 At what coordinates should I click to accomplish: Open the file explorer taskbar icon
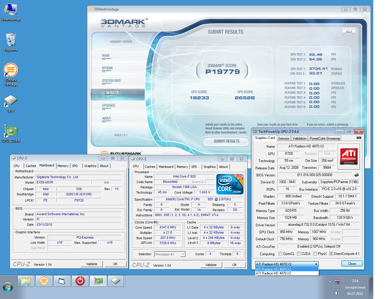pos(26,281)
